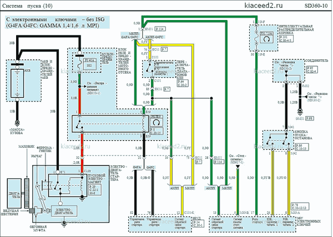333x237 pixels.
Task: Click circular arrow symbol under F31 7,5A label
Action: tap(267, 39)
